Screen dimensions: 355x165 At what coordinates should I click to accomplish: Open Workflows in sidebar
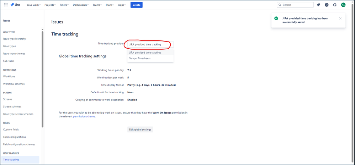[x=9, y=77]
